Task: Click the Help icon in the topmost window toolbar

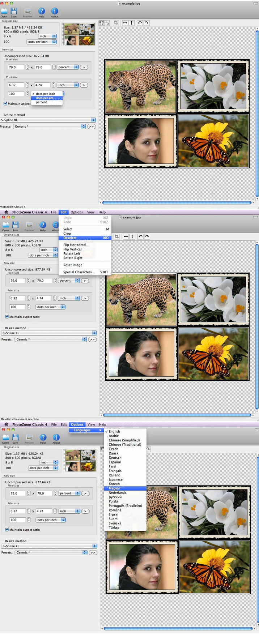Action: [42, 11]
